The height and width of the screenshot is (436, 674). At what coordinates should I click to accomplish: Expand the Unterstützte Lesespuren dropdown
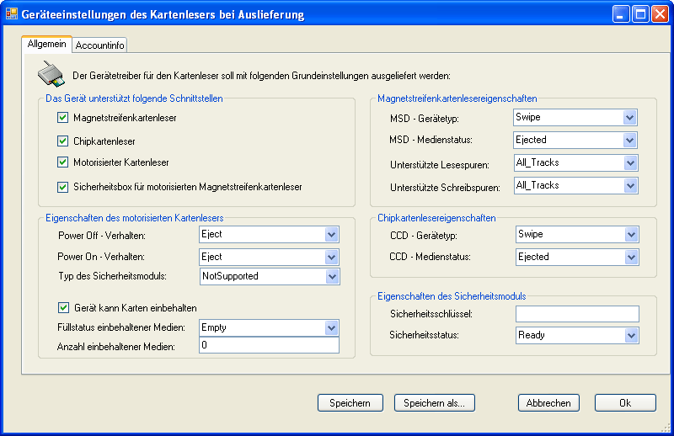click(575, 162)
